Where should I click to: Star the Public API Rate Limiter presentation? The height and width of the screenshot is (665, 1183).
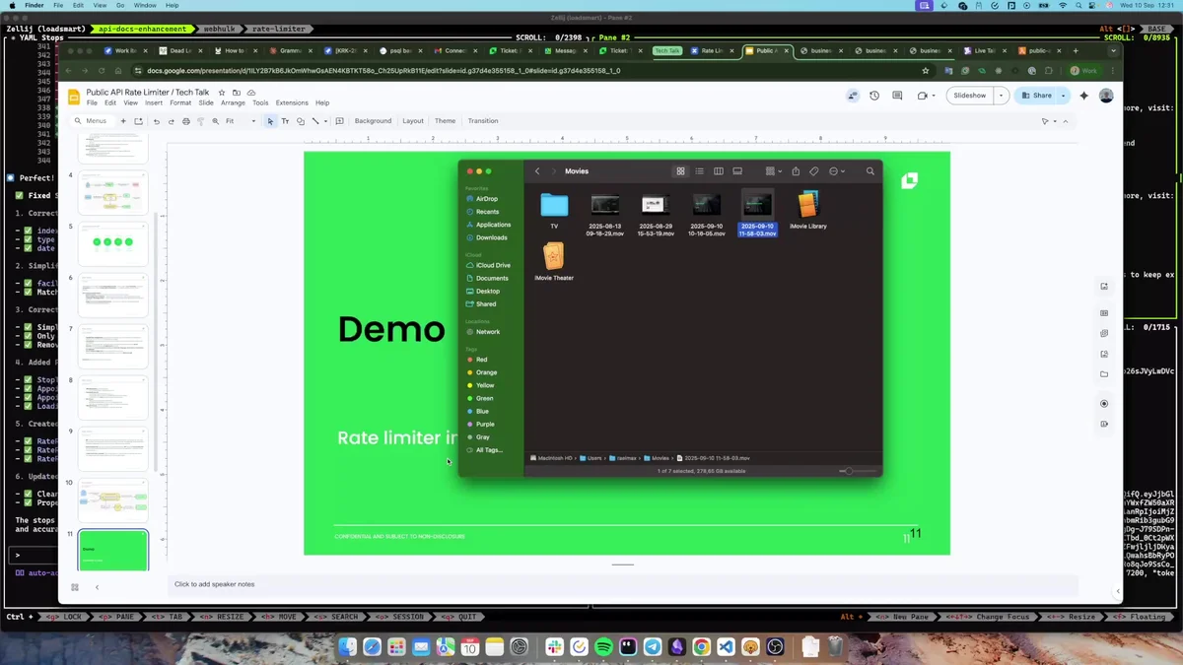point(222,93)
